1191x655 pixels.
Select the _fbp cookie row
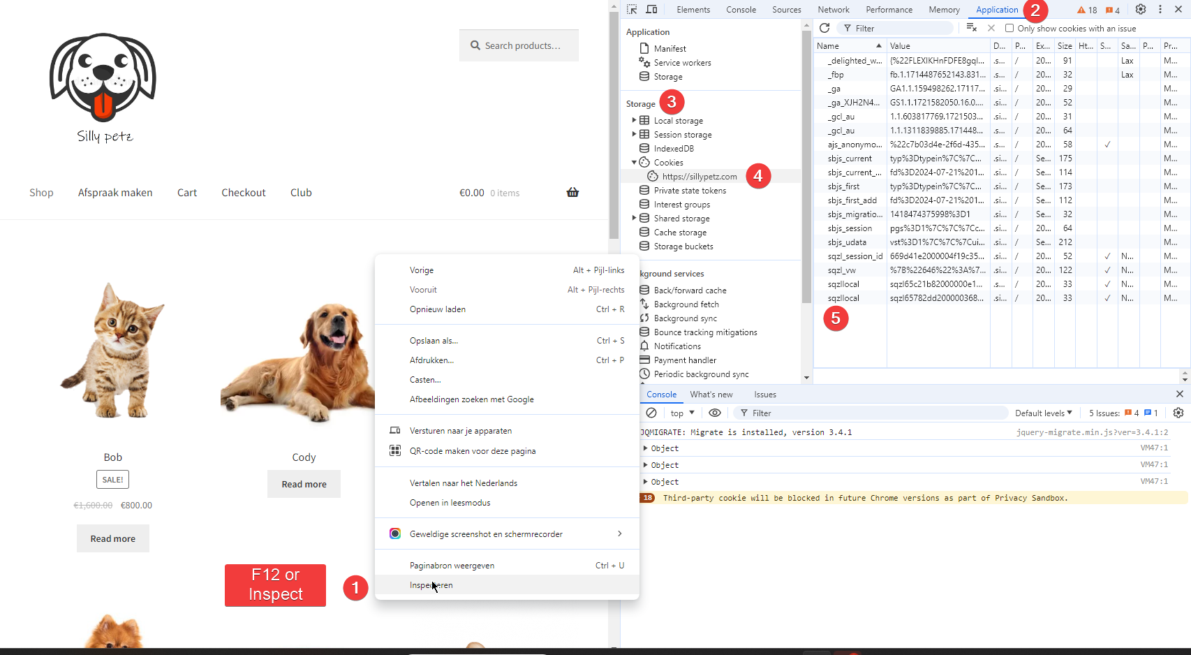point(1002,75)
